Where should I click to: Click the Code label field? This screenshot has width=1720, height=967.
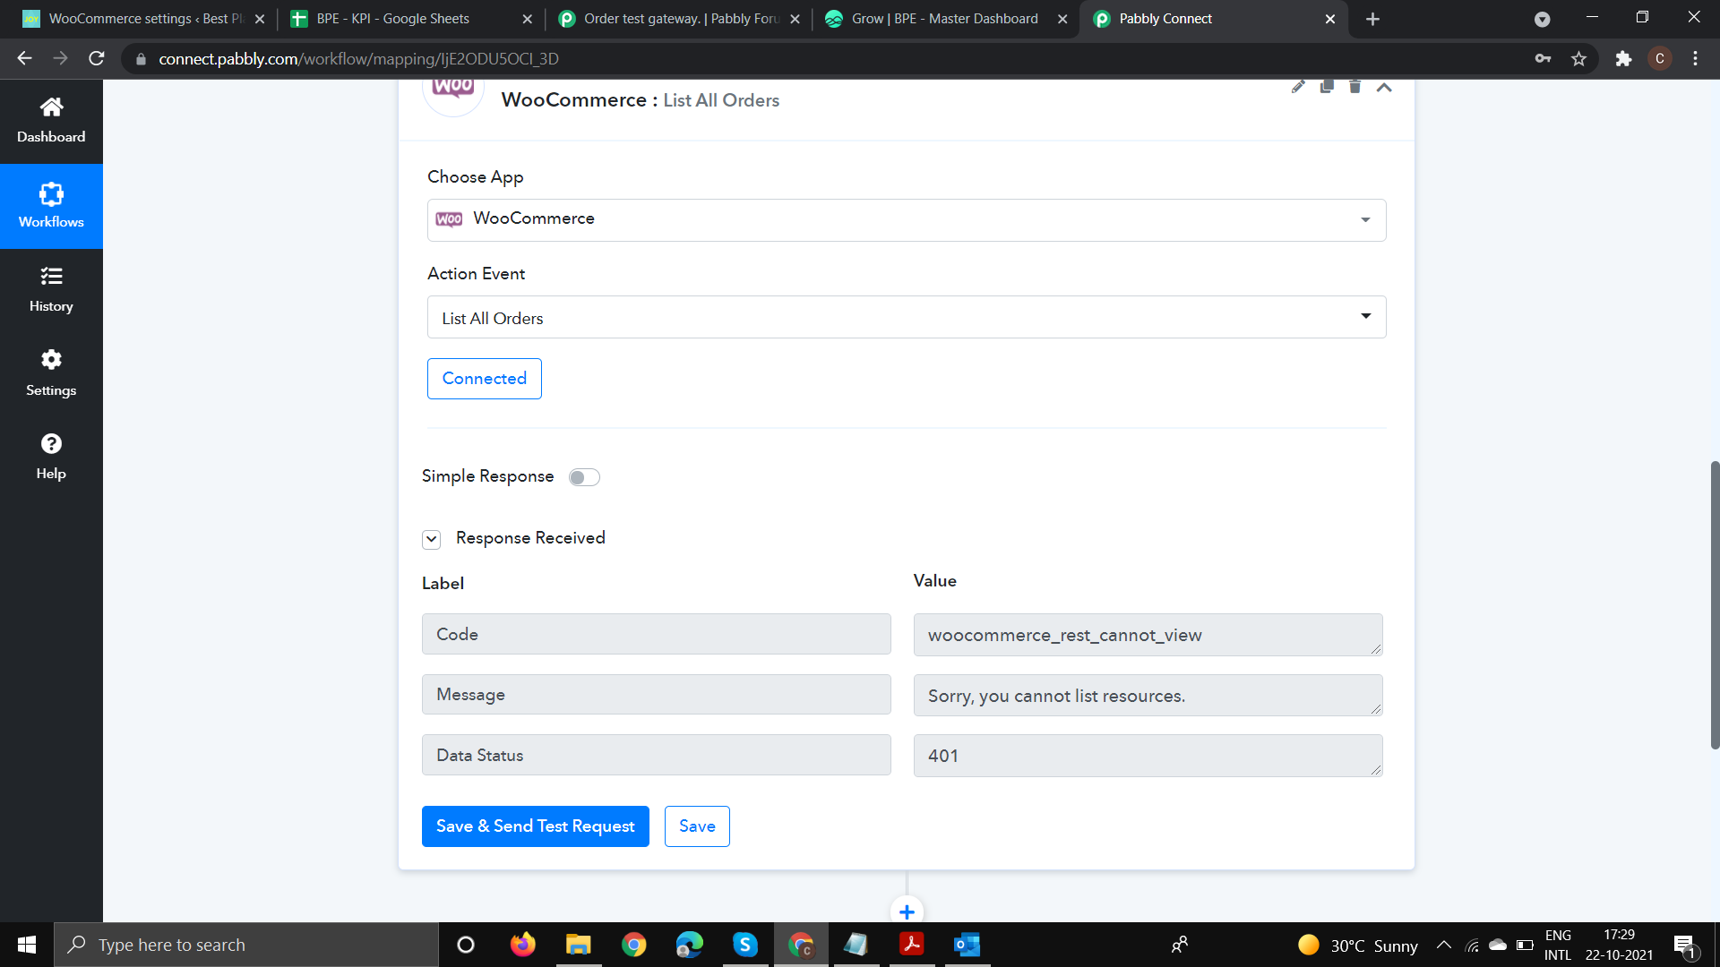(x=657, y=634)
